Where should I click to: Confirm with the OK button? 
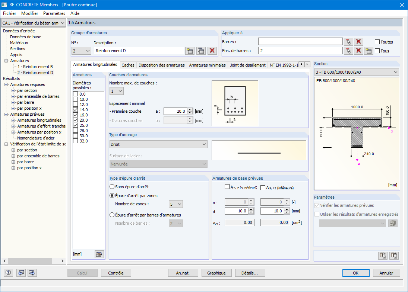tap(356, 273)
